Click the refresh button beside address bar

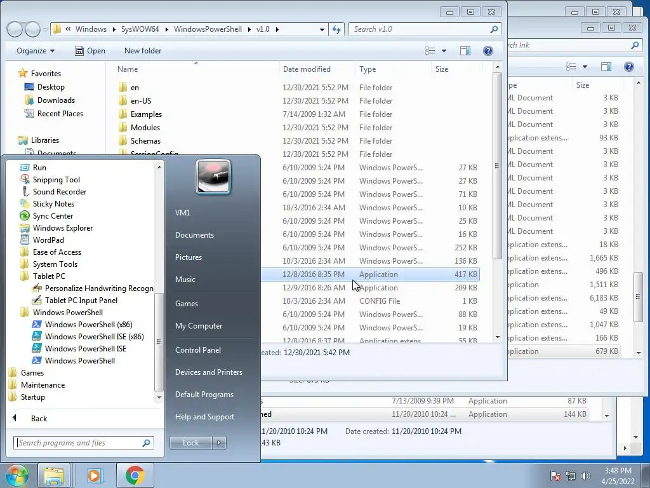(336, 29)
